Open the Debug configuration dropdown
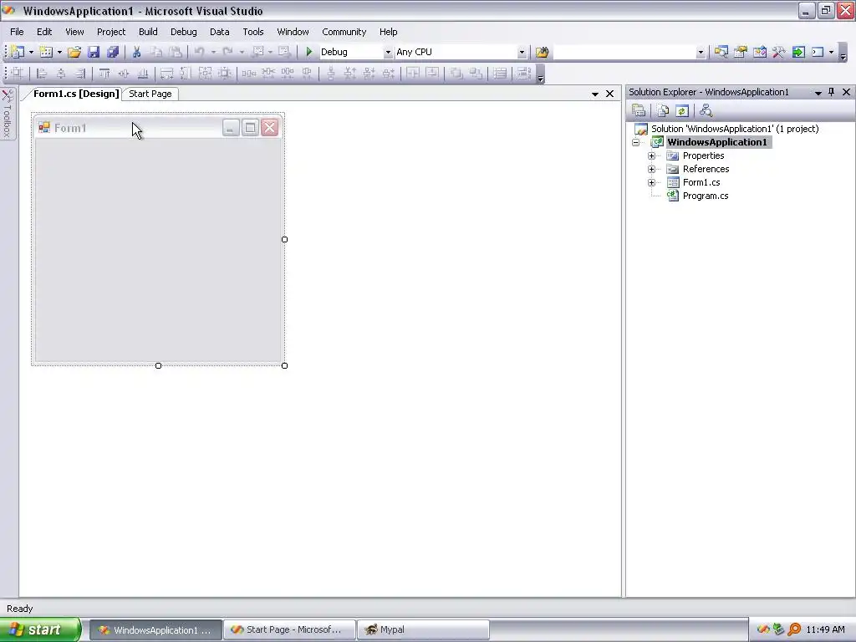This screenshot has height=642, width=856. (x=388, y=53)
